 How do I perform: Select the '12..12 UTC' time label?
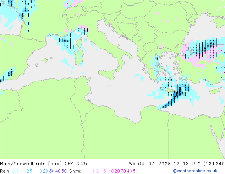tap(187, 164)
